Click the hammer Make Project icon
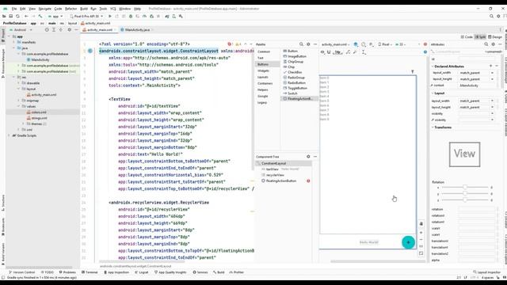 [x=40, y=16]
